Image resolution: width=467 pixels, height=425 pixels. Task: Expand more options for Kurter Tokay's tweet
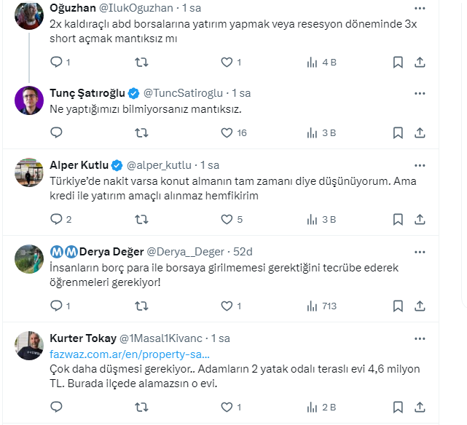click(x=420, y=338)
